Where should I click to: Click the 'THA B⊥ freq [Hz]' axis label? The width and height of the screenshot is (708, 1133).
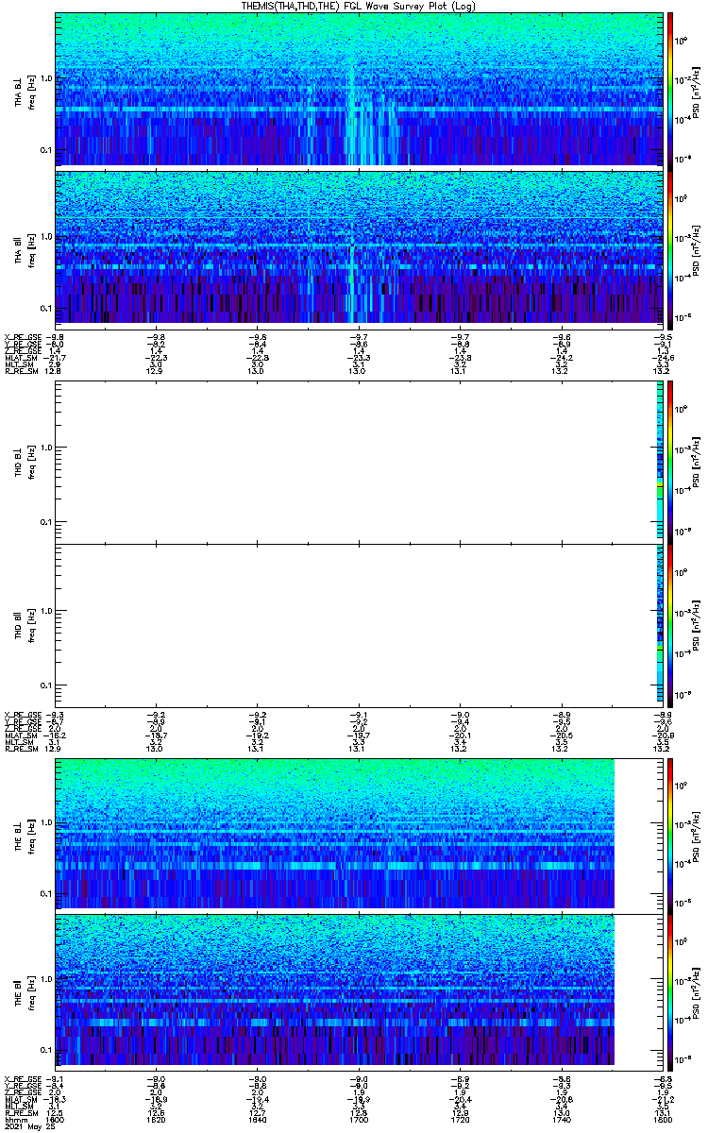click(24, 89)
